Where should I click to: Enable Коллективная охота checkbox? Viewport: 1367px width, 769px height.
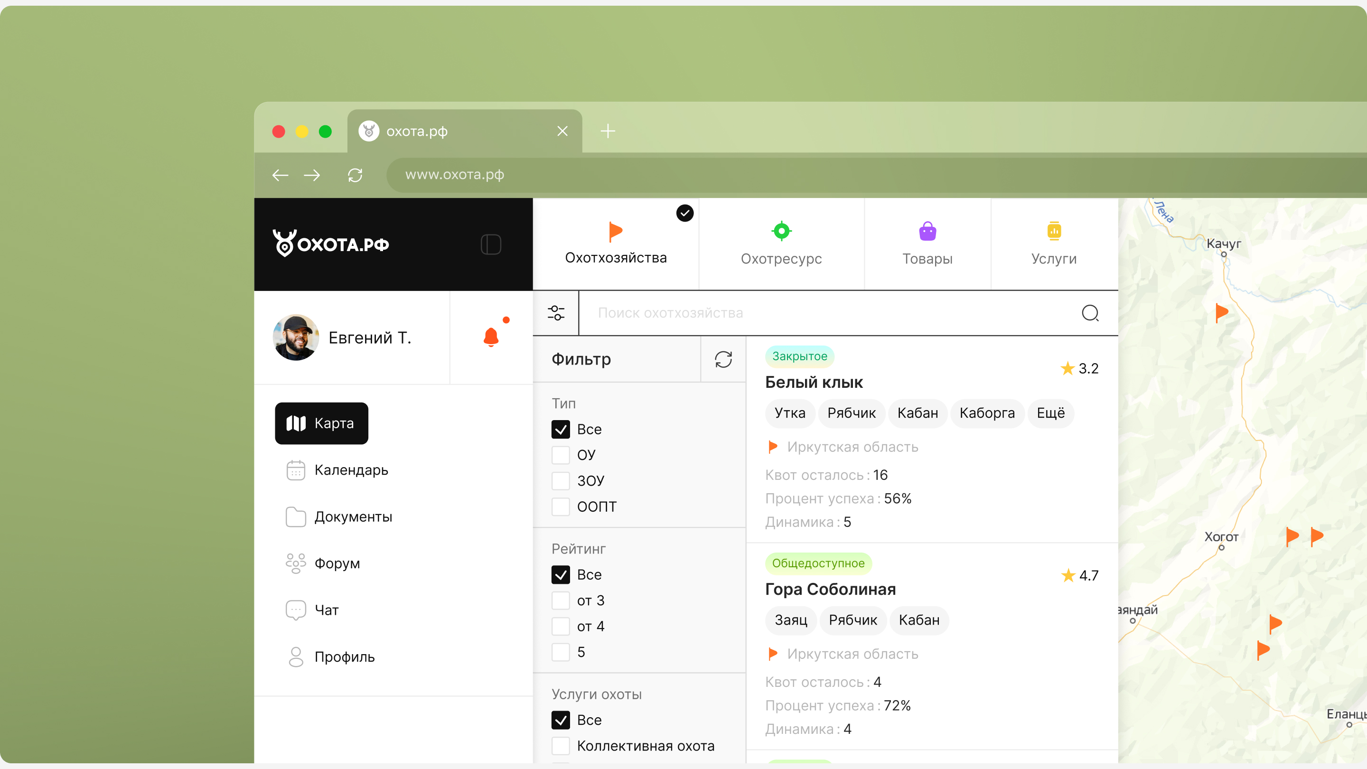tap(561, 746)
